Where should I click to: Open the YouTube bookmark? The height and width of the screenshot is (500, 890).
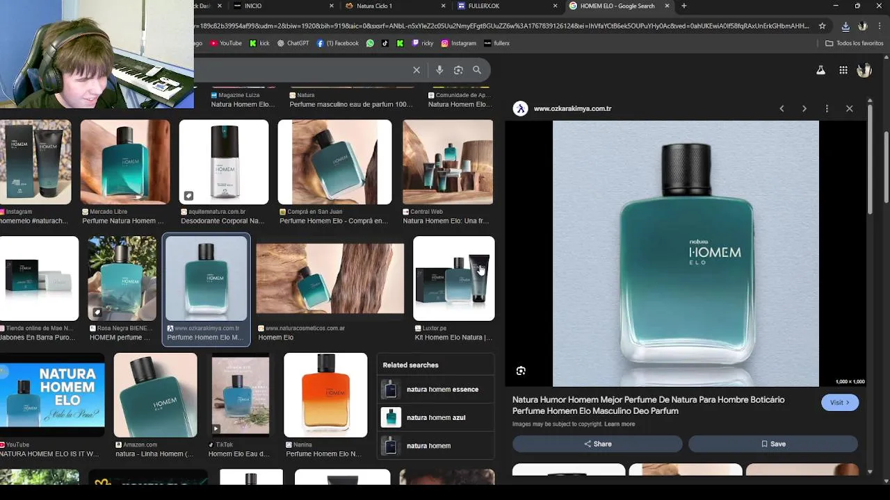click(x=226, y=43)
